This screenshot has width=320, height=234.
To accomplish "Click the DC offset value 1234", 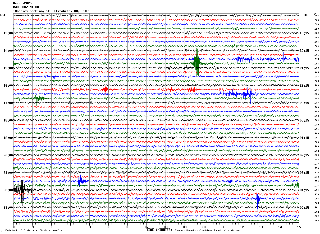I will pos(316,190).
